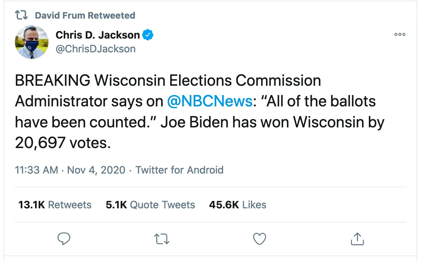View the 45.6K Likes list
Viewport: 421px width, 261px height.
(237, 205)
